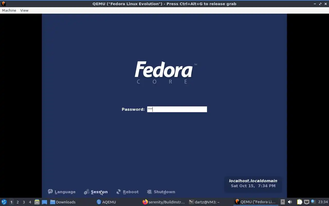Switch to workspace 1
The image size is (329, 206).
coord(11,202)
